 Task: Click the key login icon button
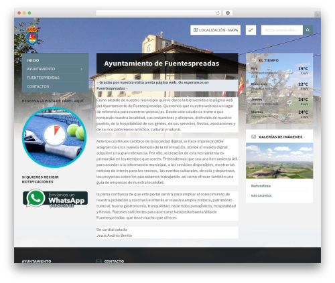point(251,30)
